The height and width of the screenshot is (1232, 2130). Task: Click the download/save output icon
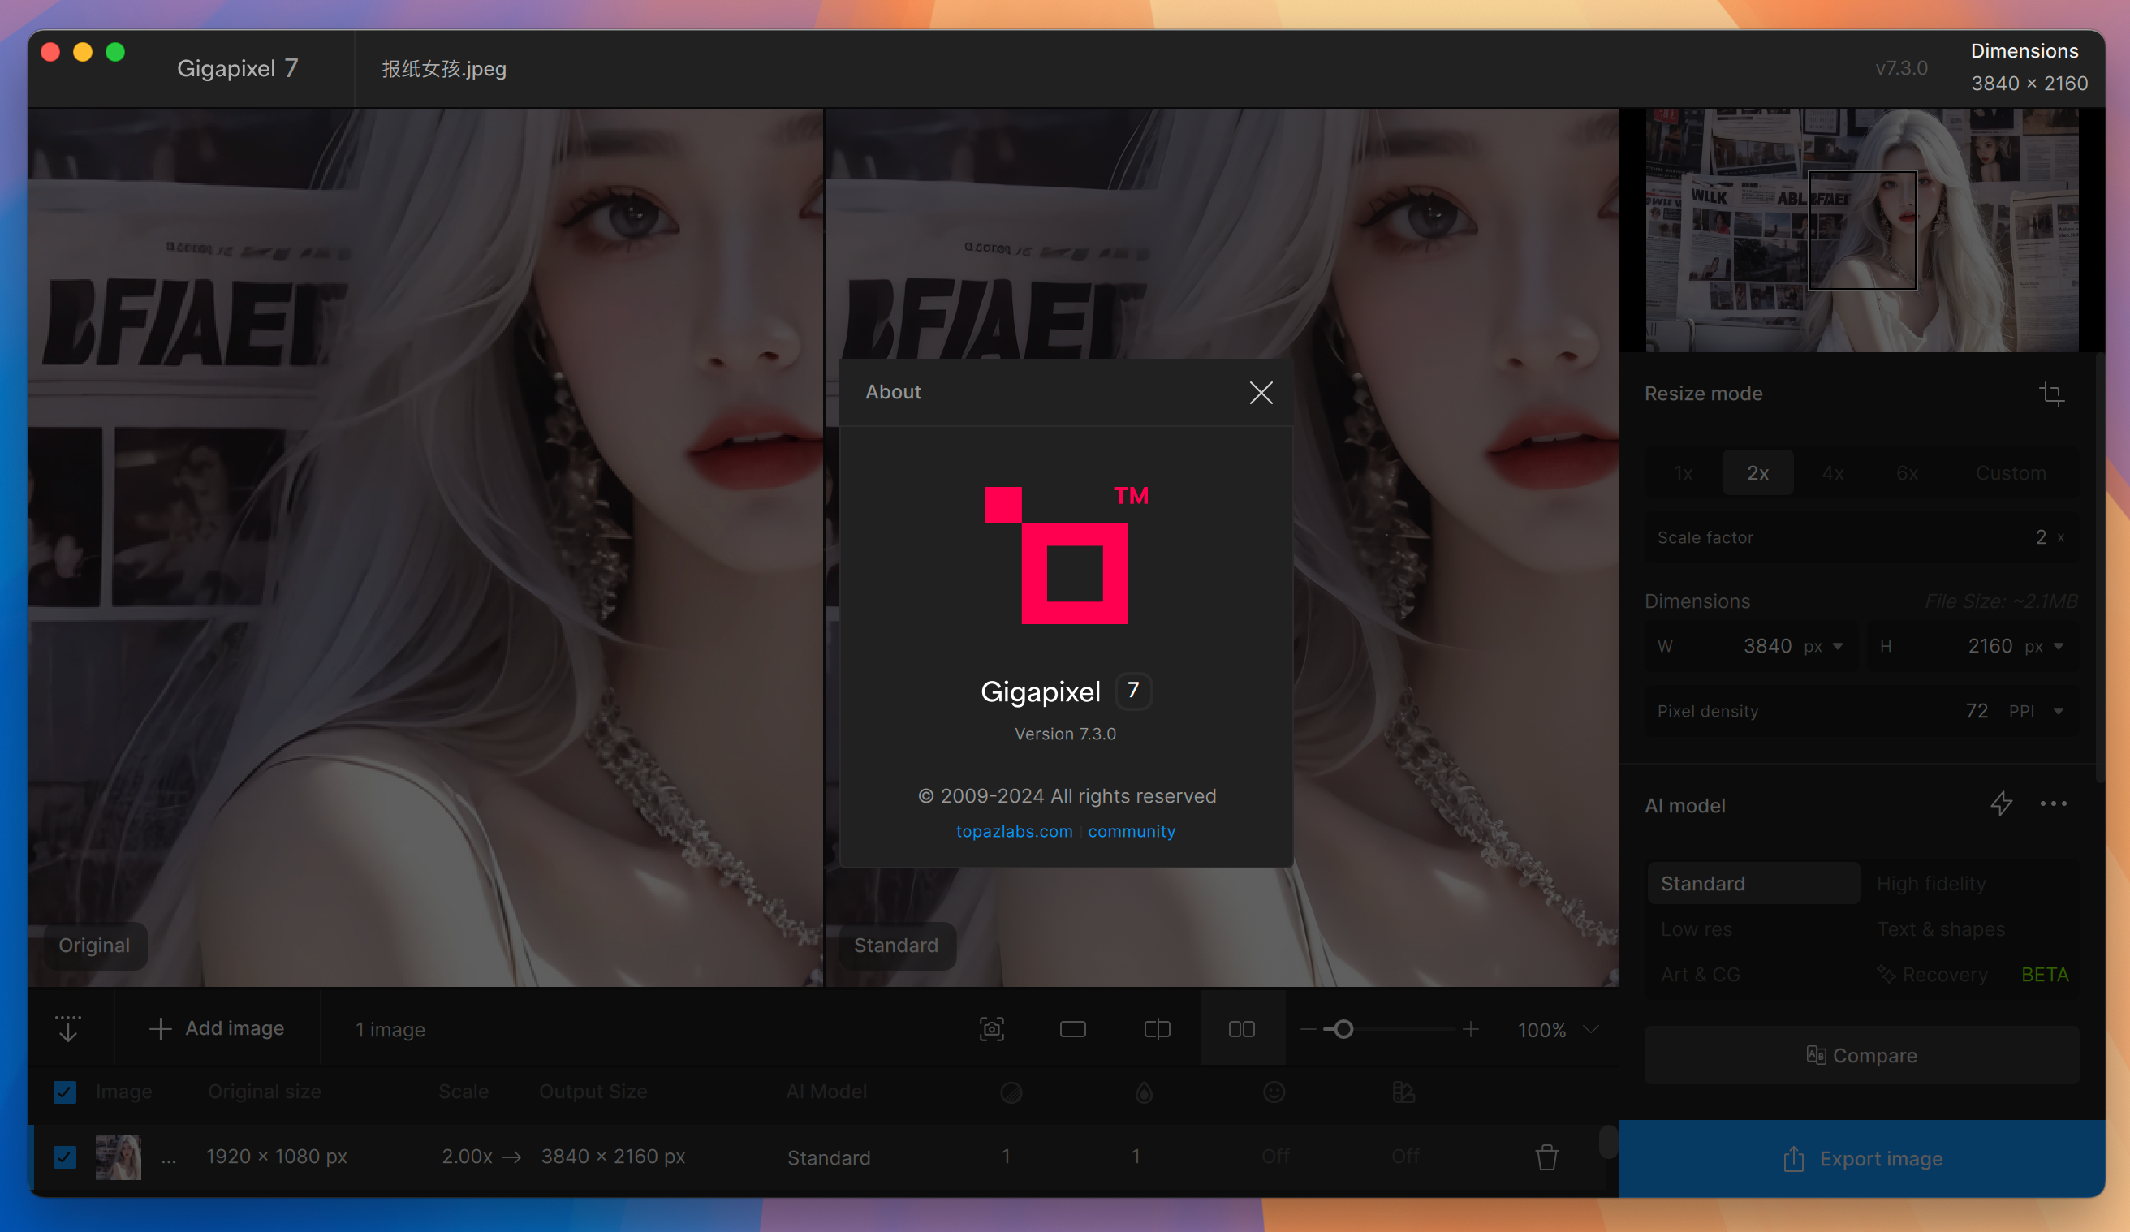pyautogui.click(x=69, y=1028)
